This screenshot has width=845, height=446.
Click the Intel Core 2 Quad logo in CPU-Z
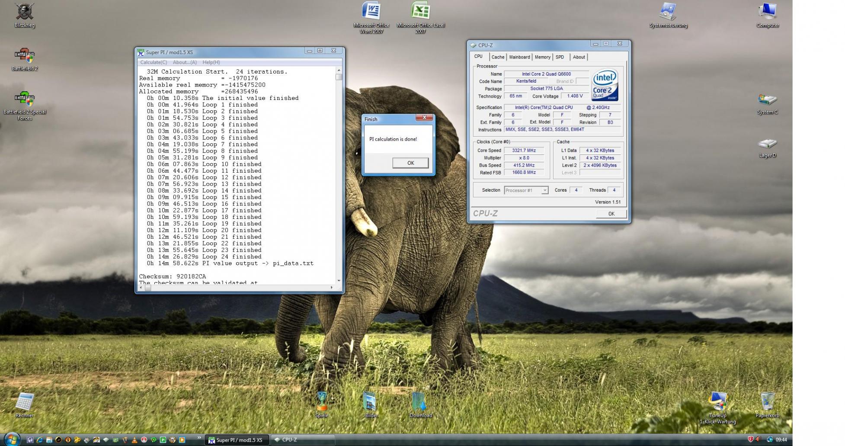tap(605, 85)
